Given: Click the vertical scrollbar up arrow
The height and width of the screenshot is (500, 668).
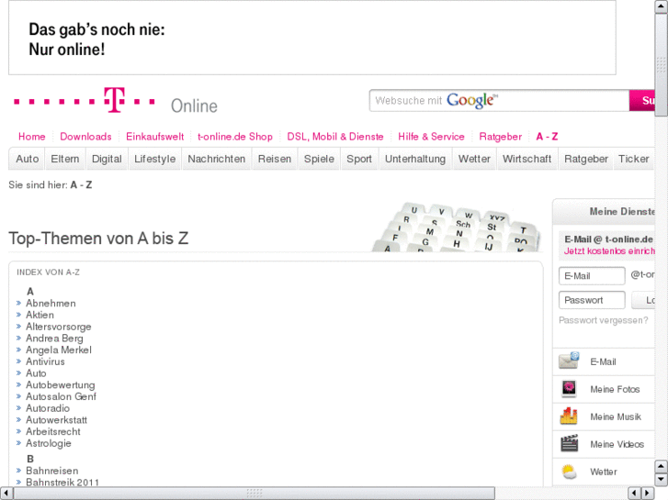Looking at the screenshot, I should pos(662,6).
